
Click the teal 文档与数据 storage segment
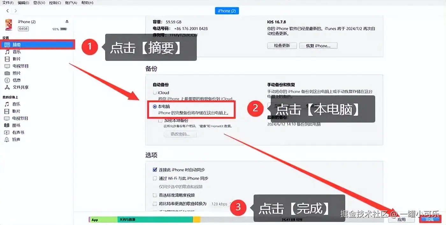(x=155, y=220)
